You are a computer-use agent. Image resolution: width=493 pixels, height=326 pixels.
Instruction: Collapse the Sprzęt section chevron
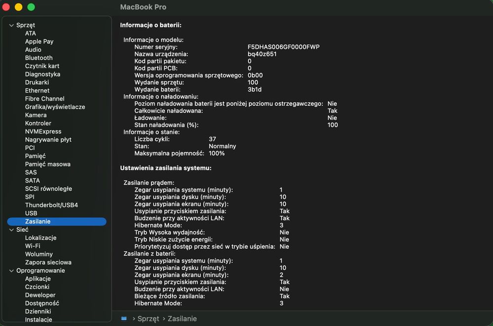(x=11, y=25)
